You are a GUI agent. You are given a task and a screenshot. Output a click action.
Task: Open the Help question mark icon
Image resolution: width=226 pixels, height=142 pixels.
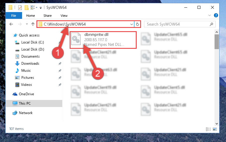216,15
